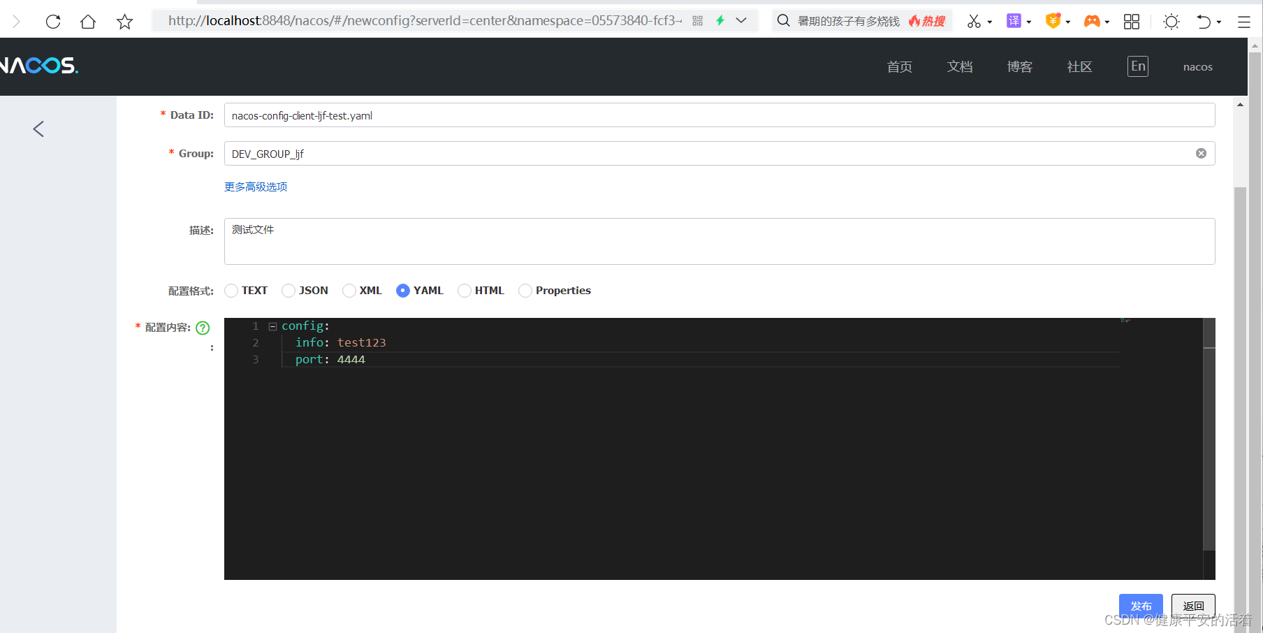The width and height of the screenshot is (1263, 633).
Task: Focus the Group input field
Action: [720, 154]
